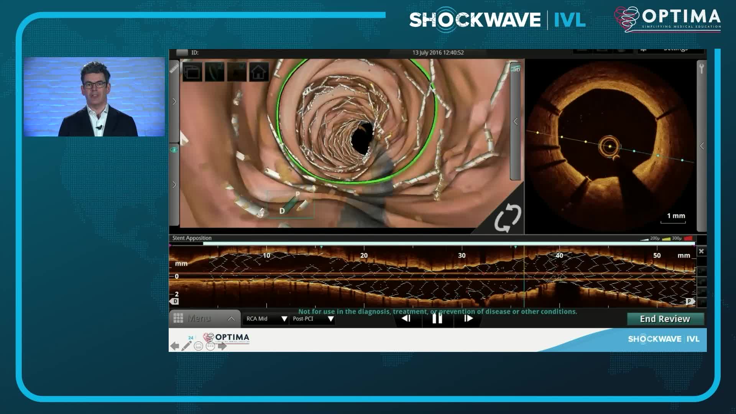Go to the previous slide arrow
The height and width of the screenshot is (414, 736).
175,346
